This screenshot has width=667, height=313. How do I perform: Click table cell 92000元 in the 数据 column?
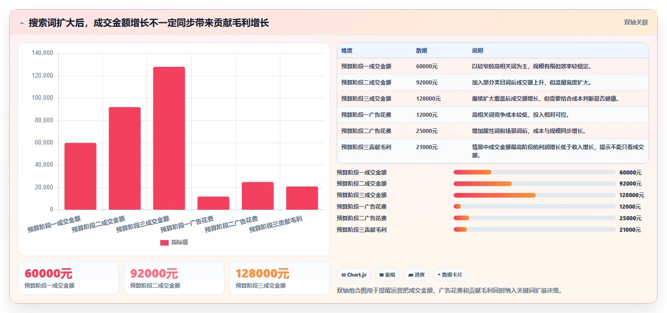click(x=427, y=83)
